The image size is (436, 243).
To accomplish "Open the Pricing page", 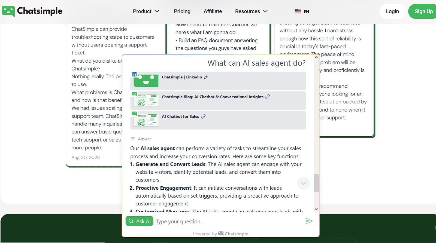I will [x=182, y=11].
